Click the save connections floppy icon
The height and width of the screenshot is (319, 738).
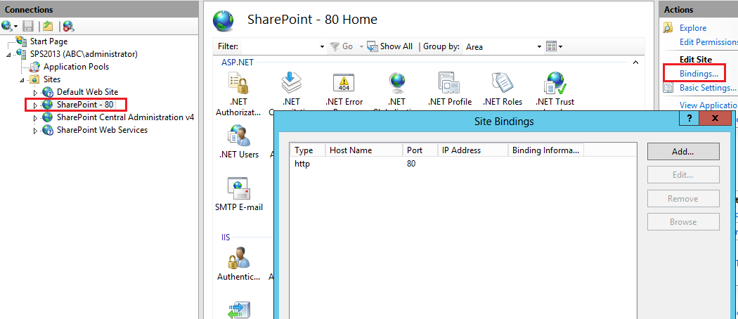click(x=28, y=25)
